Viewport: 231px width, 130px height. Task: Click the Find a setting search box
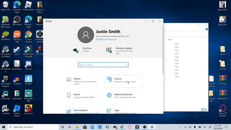(103, 65)
